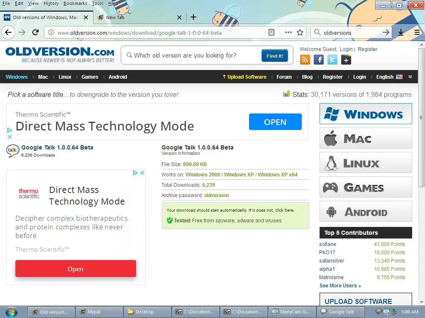The image size is (425, 318).
Task: Go back to the previous page
Action: click(8, 32)
